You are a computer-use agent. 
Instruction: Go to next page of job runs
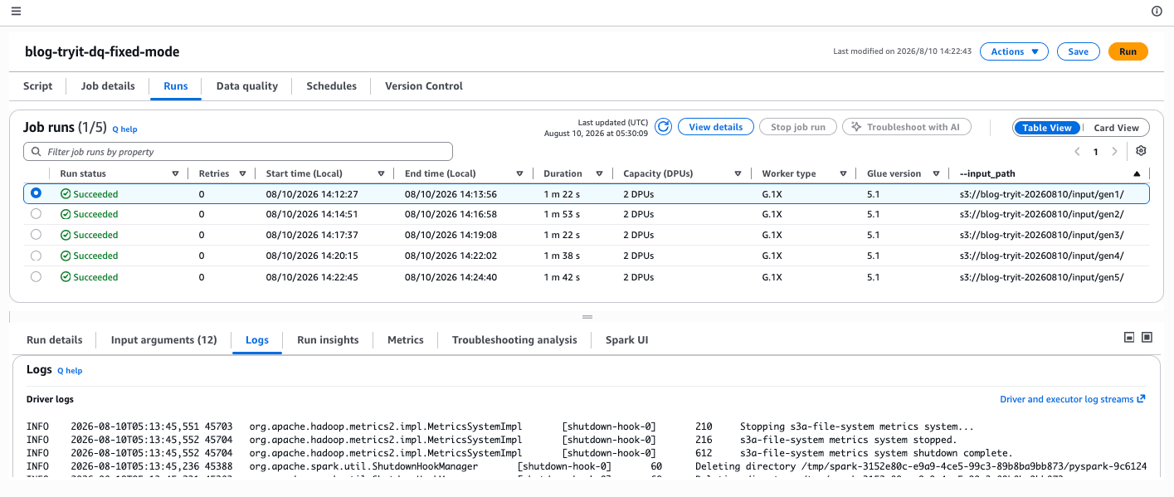coord(1114,152)
